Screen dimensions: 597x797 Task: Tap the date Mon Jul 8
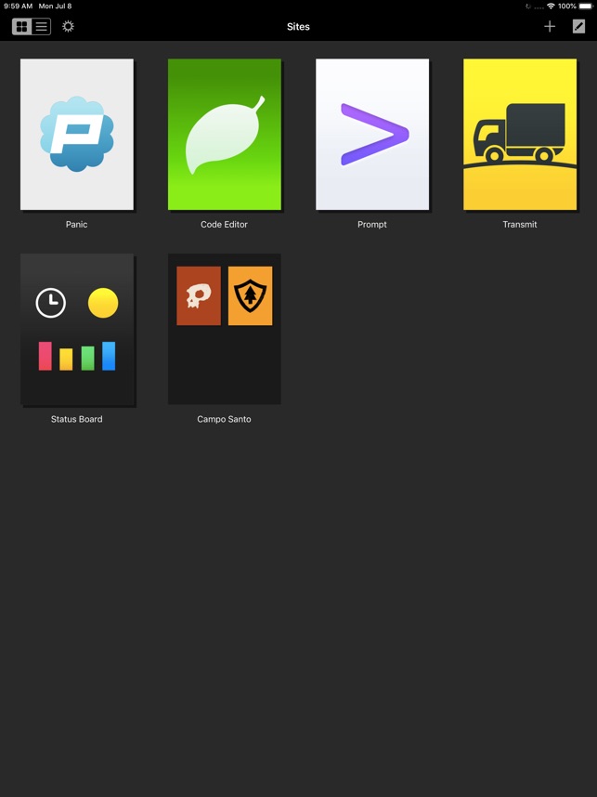coord(56,7)
